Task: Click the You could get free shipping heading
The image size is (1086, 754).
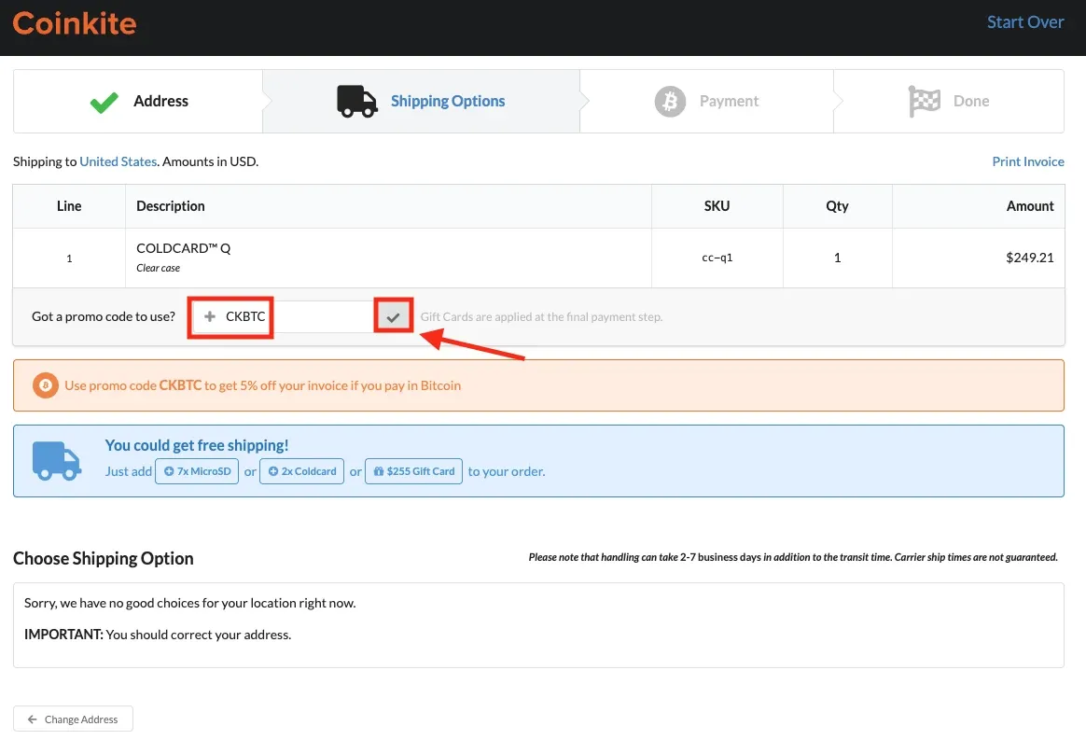Action: [x=197, y=446]
